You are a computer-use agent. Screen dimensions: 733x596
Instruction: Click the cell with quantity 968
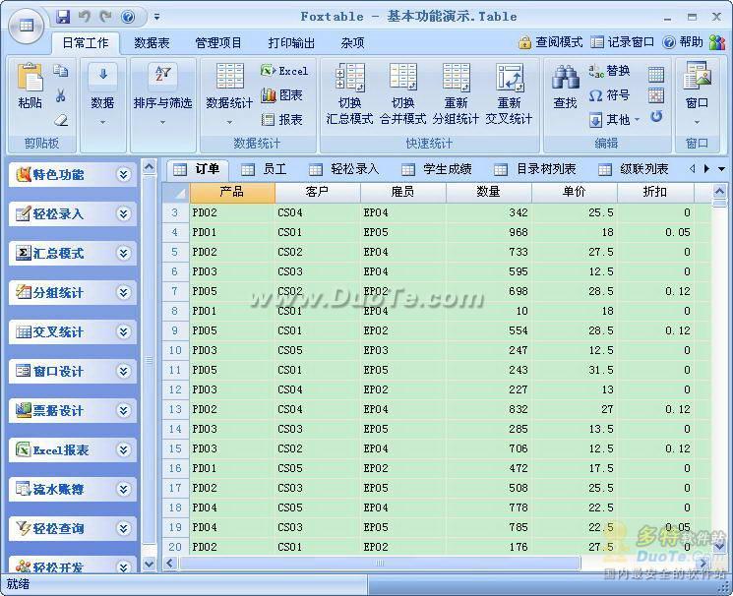pos(489,232)
